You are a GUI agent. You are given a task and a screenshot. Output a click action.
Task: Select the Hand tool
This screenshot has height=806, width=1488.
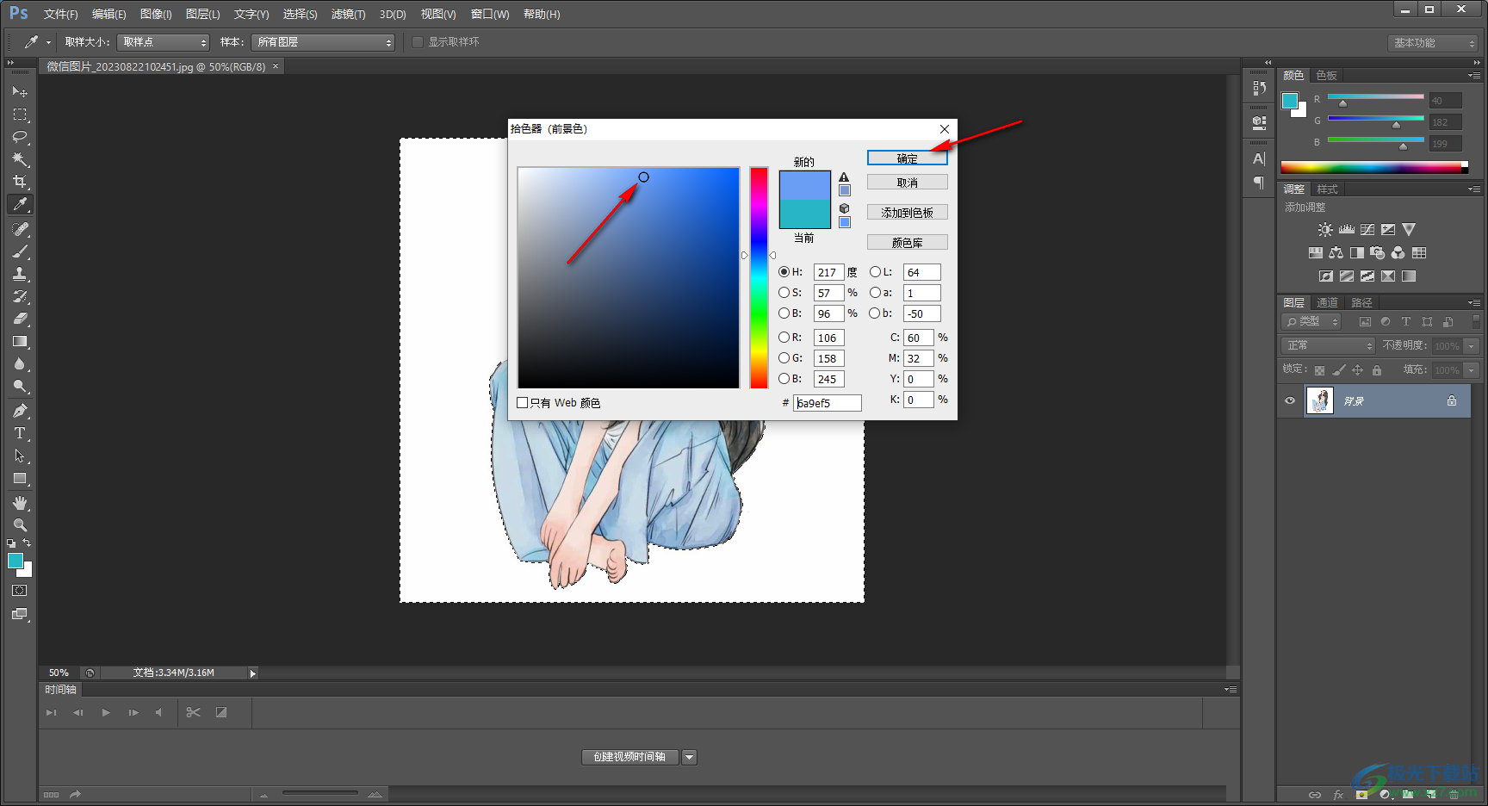20,503
